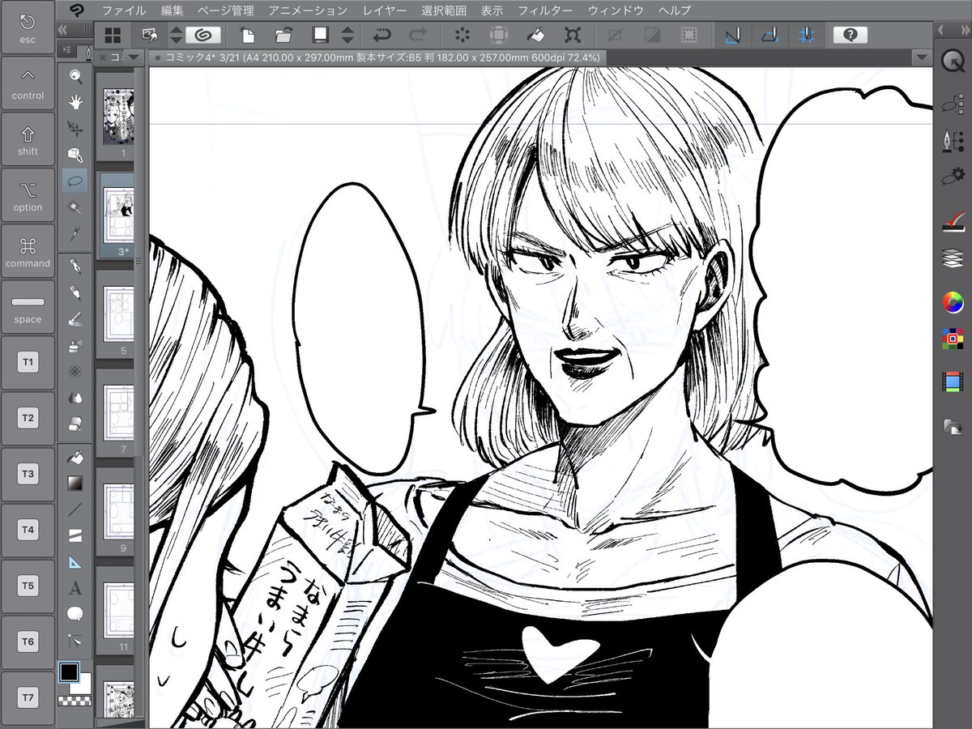
Task: Open the ファイル menu
Action: click(x=124, y=11)
